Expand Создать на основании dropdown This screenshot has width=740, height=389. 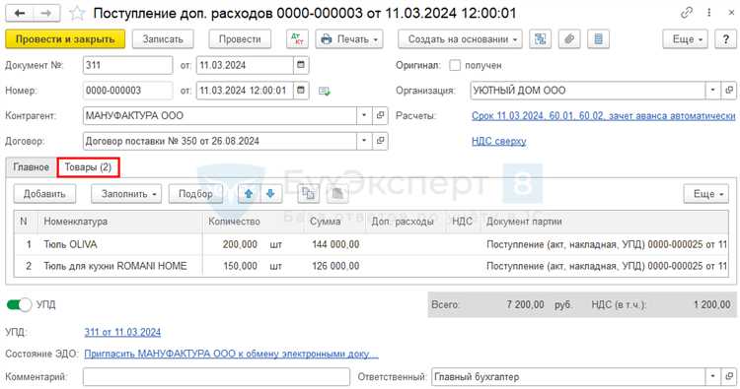pyautogui.click(x=460, y=39)
